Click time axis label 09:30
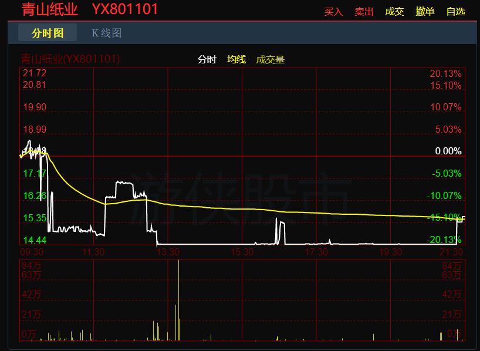This screenshot has height=351, width=480. (x=32, y=252)
